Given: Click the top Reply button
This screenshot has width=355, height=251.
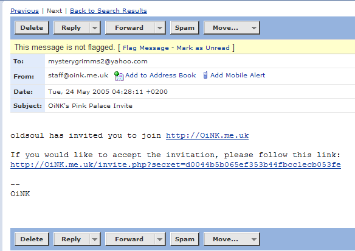Looking at the screenshot, I should point(72,28).
